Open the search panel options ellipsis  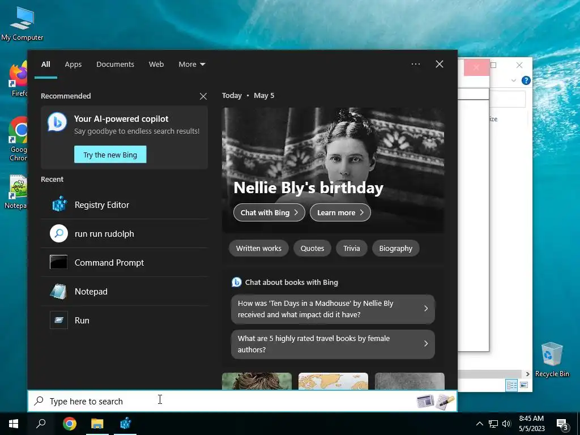416,64
